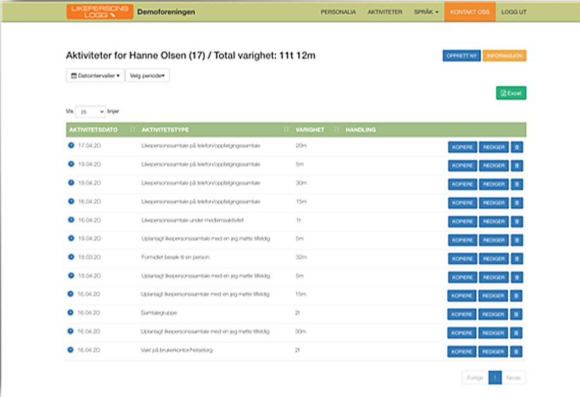Expand the medlemsaktivitet 1t row
The width and height of the screenshot is (580, 397).
coord(71,220)
